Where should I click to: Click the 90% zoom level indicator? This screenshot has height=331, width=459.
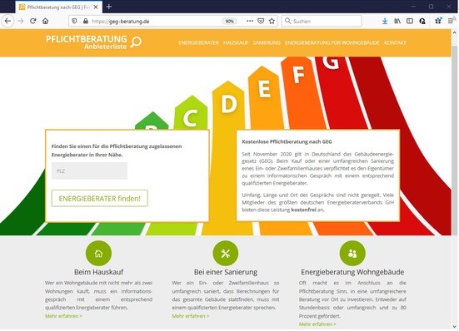230,22
